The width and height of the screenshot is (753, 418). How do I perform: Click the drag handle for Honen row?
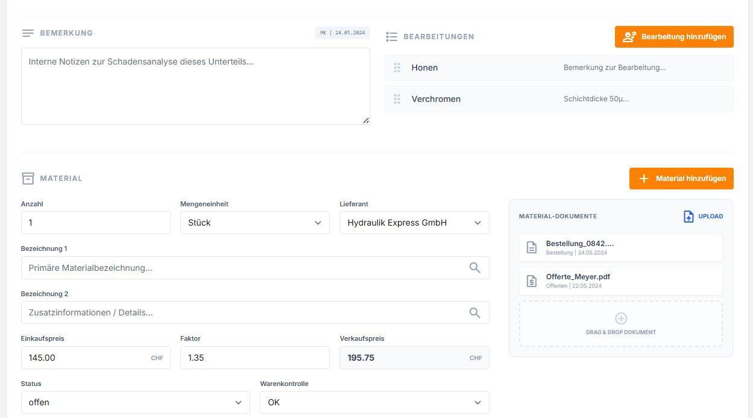(x=397, y=68)
